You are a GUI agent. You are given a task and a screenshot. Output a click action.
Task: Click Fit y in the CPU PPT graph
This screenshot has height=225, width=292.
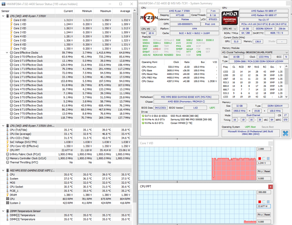[260, 215]
